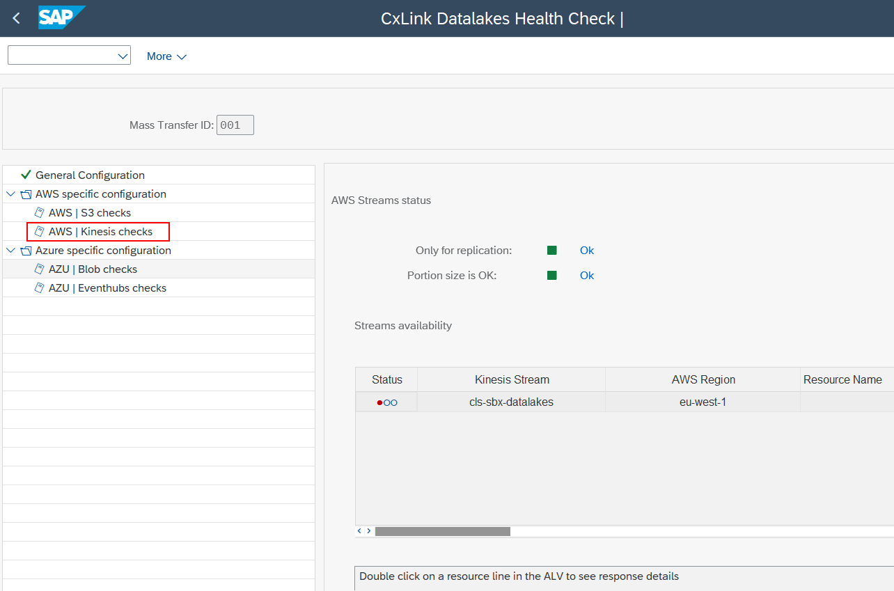Select AWS specific configuration tree item
The height and width of the screenshot is (591, 894).
101,194
